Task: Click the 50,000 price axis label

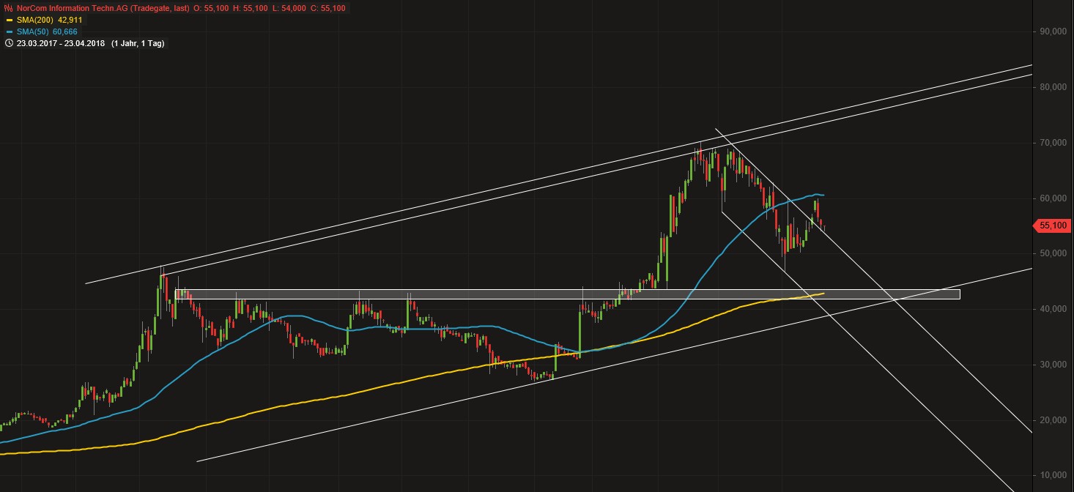Action: [x=1052, y=253]
